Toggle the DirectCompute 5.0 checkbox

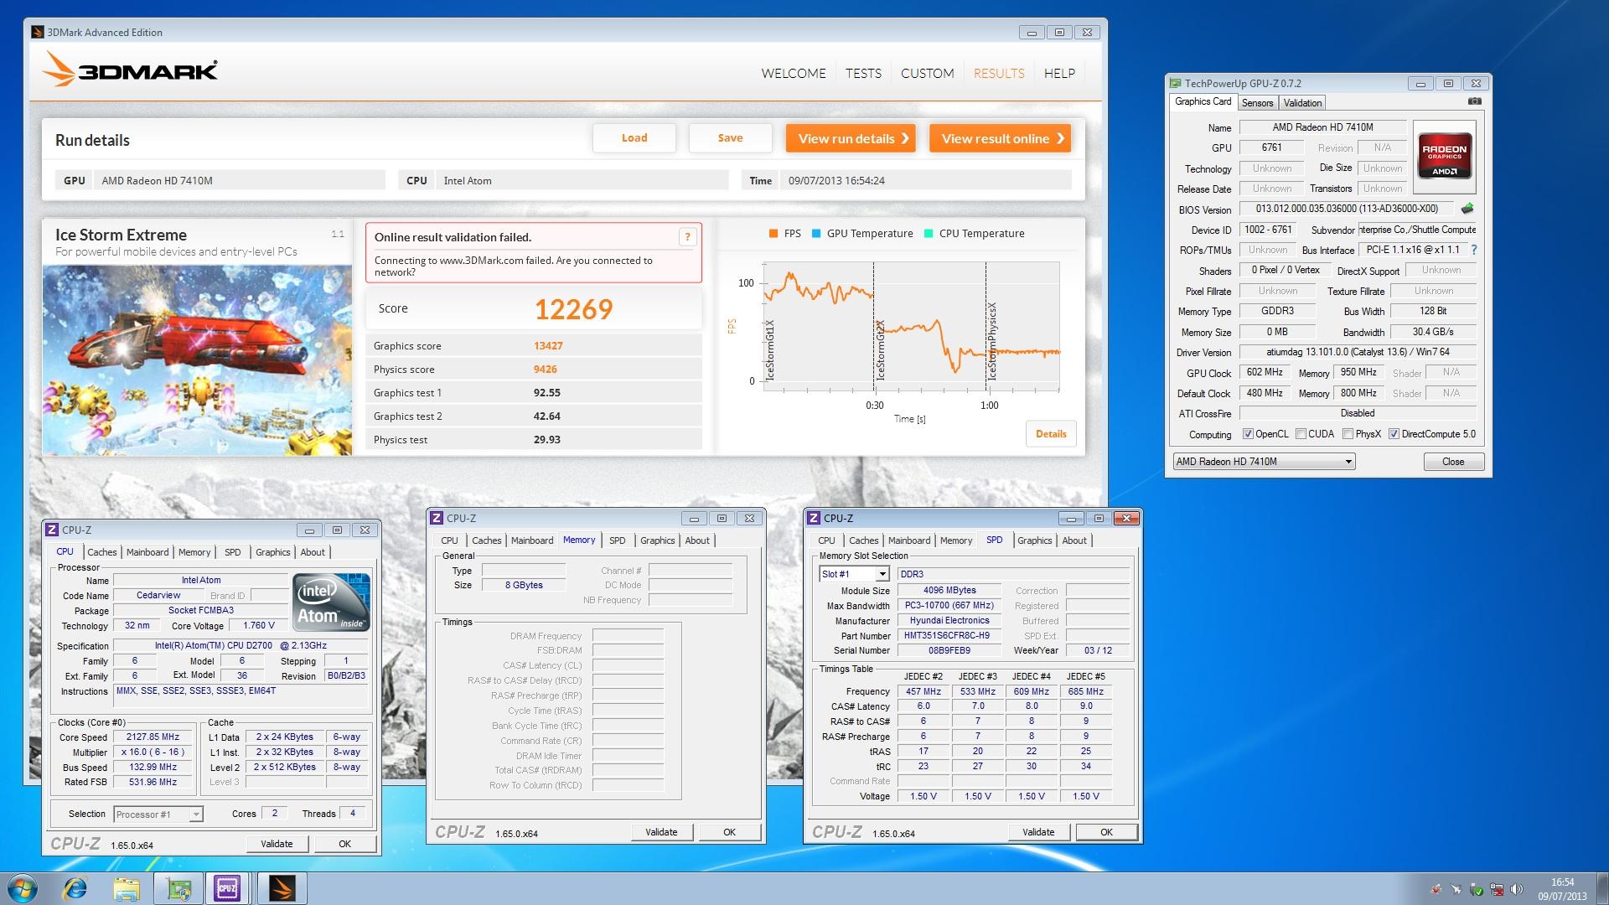pyautogui.click(x=1394, y=434)
